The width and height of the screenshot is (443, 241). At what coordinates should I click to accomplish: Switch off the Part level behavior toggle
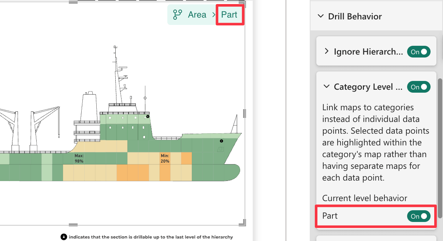coord(419,216)
